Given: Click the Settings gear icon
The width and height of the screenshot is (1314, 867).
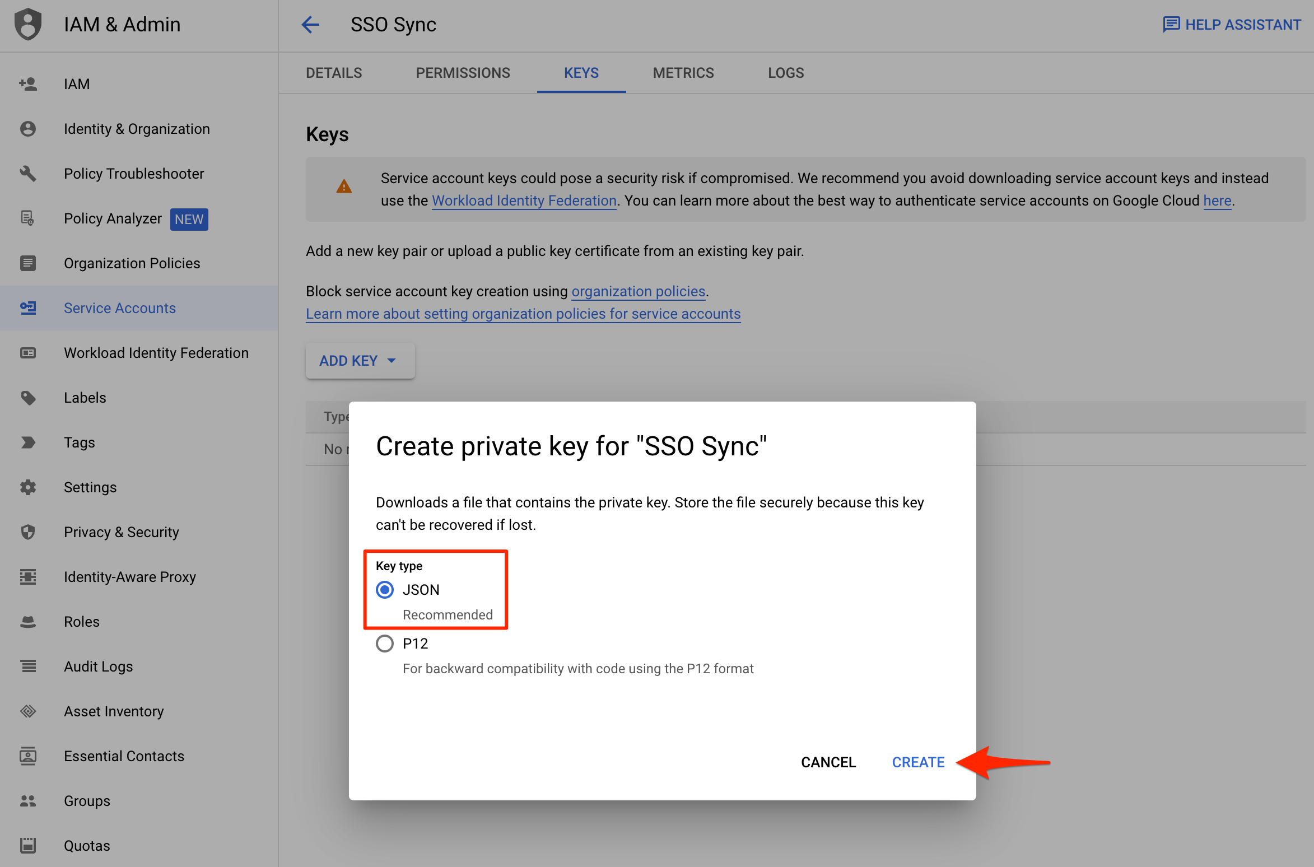Looking at the screenshot, I should coord(28,487).
